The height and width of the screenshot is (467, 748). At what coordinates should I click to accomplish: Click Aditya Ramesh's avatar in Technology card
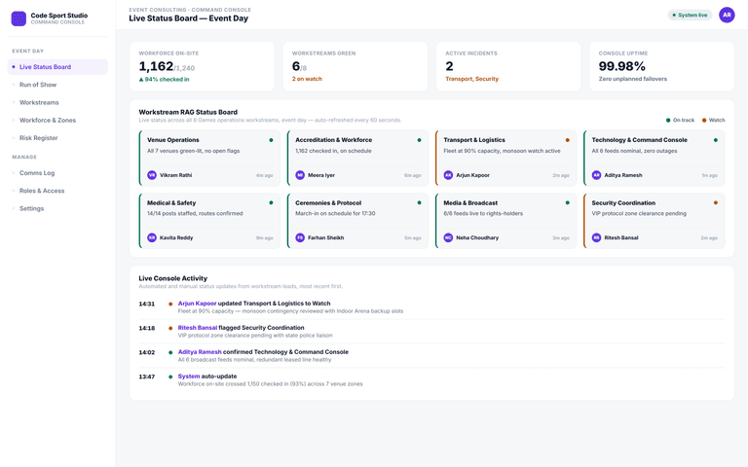596,175
